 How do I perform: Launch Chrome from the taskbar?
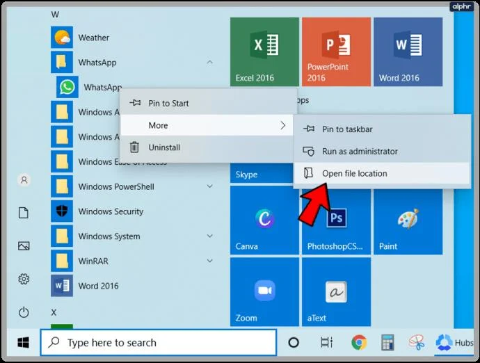pyautogui.click(x=359, y=343)
